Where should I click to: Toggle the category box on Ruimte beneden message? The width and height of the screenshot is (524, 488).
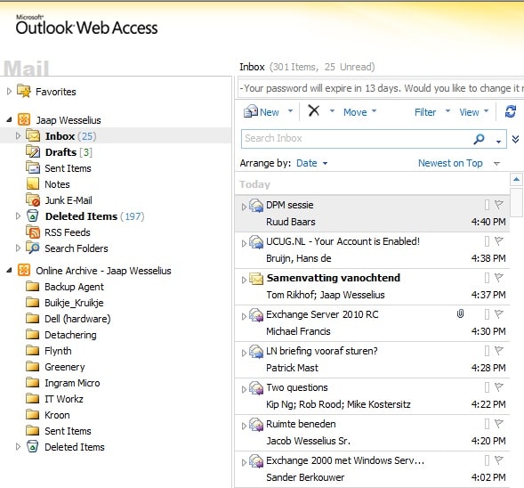click(487, 424)
